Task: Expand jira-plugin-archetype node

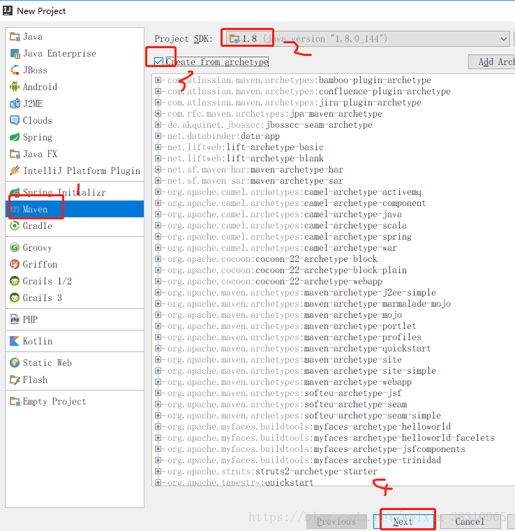Action: pyautogui.click(x=158, y=102)
